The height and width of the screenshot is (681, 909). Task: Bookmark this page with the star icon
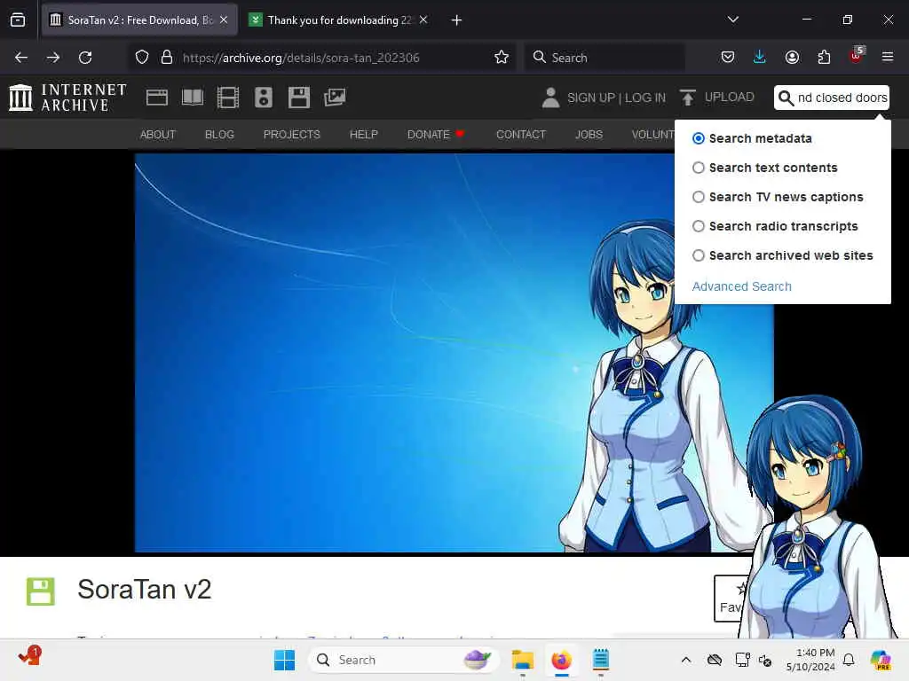pos(502,58)
